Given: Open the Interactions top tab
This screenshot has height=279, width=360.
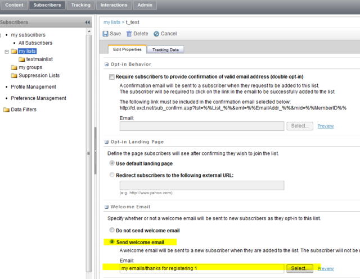Looking at the screenshot, I should [x=114, y=5].
